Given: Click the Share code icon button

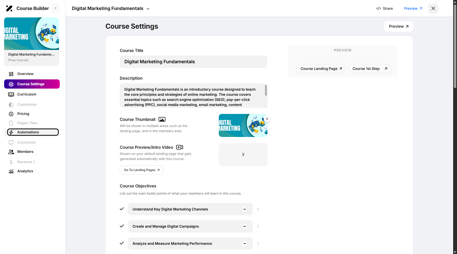Looking at the screenshot, I should (378, 8).
